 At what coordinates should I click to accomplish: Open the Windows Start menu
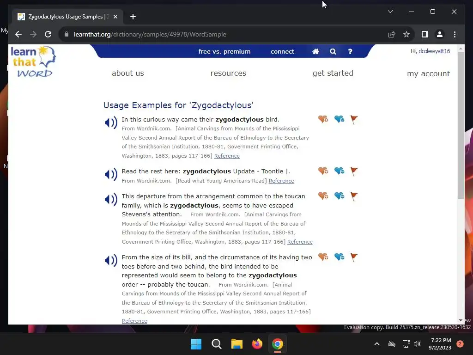point(196,344)
